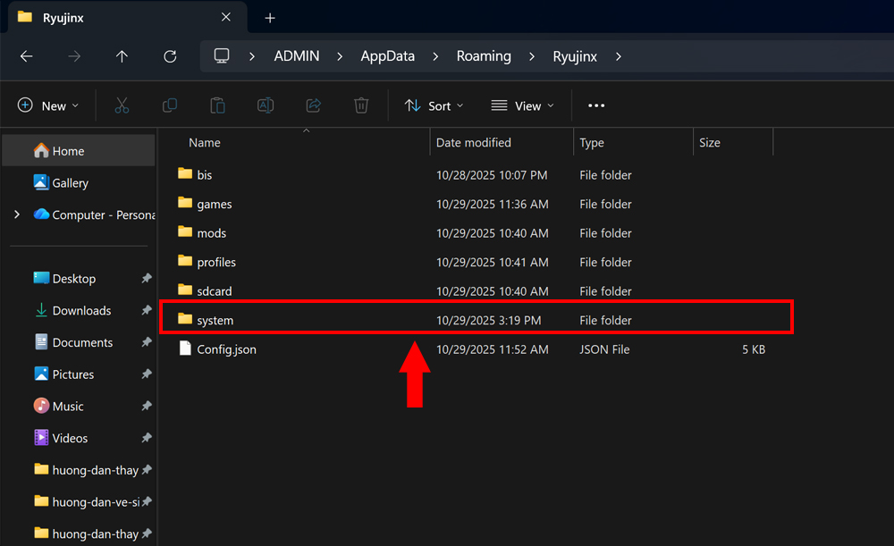Click the Share icon in toolbar
Screen dimensions: 894x546
(x=313, y=105)
